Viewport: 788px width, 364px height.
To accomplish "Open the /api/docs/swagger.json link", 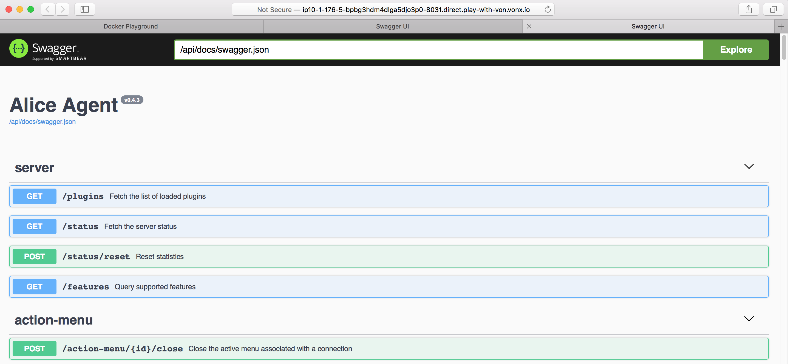I will tap(42, 121).
